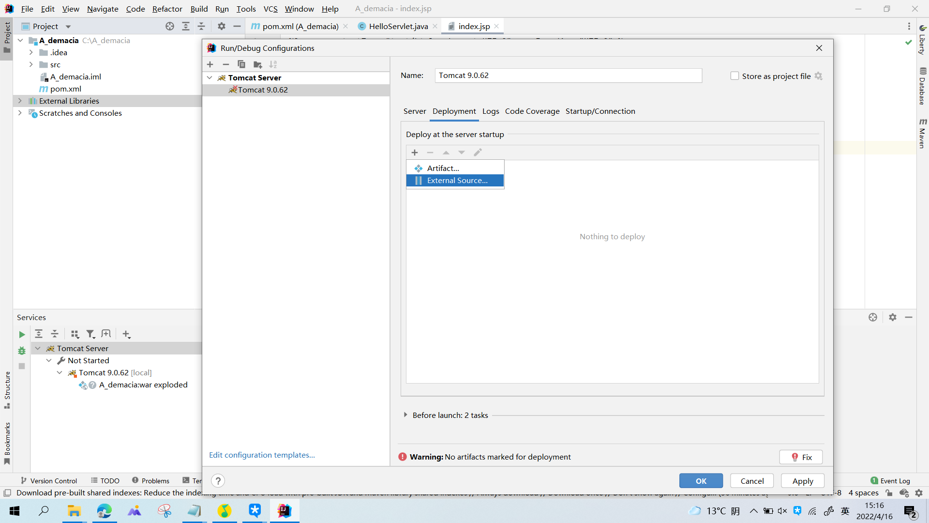Expand Before launch tasks section
Screen dimensions: 929x523
405,415
